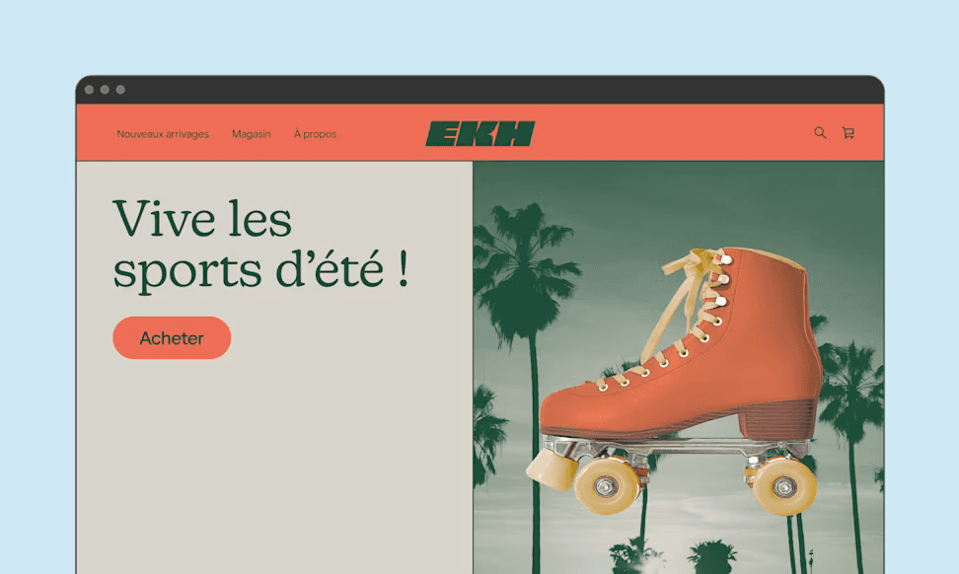
Task: Click the first gray window dot
Action: pyautogui.click(x=90, y=90)
